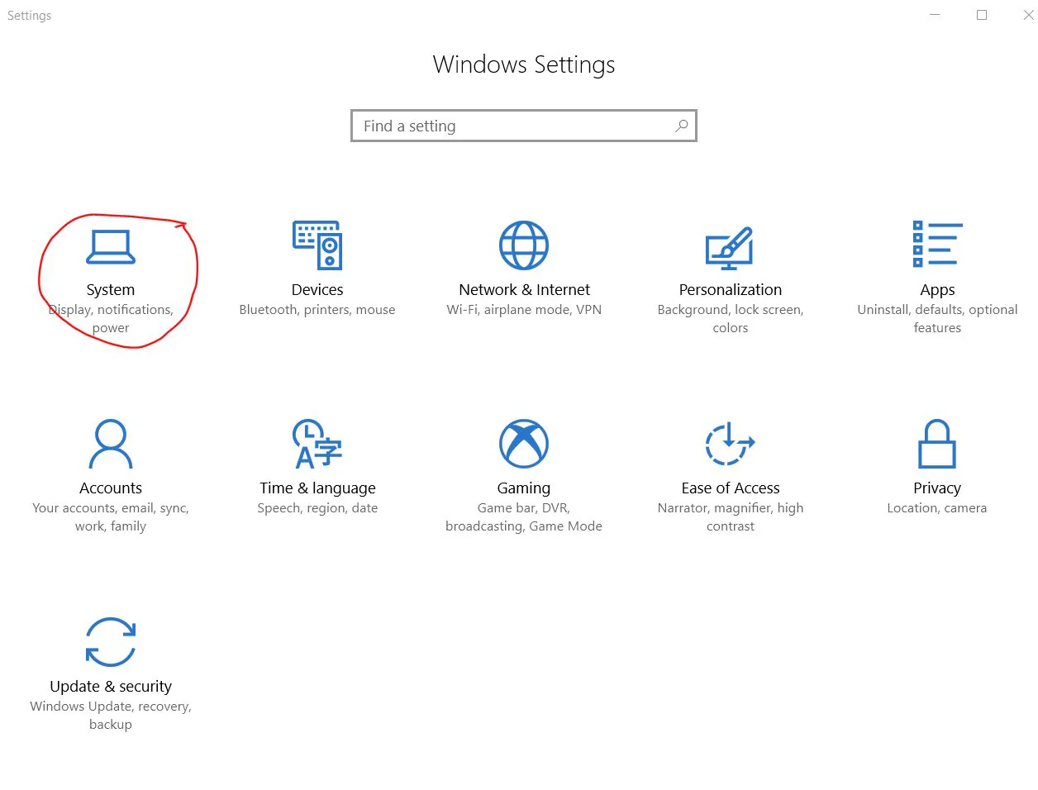Click 'Game bar, DVR, broadcasting, Game Mode' text

coord(524,517)
